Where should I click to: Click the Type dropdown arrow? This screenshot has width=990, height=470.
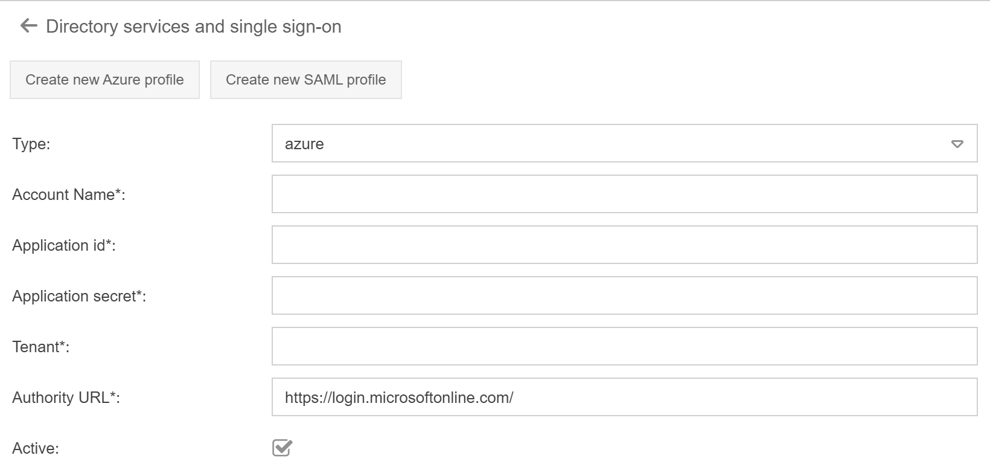tap(957, 144)
